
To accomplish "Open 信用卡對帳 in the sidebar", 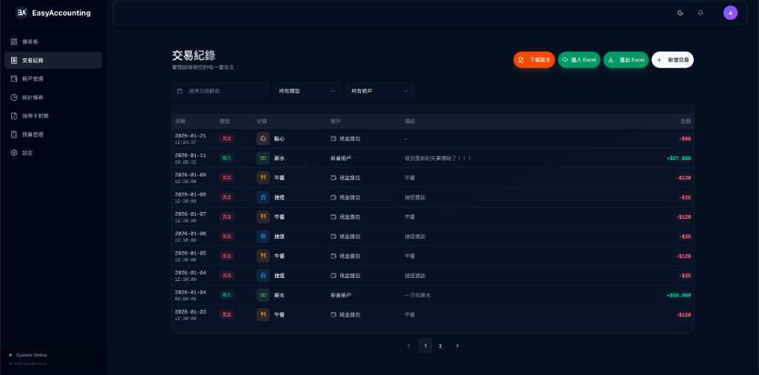I will coord(53,116).
